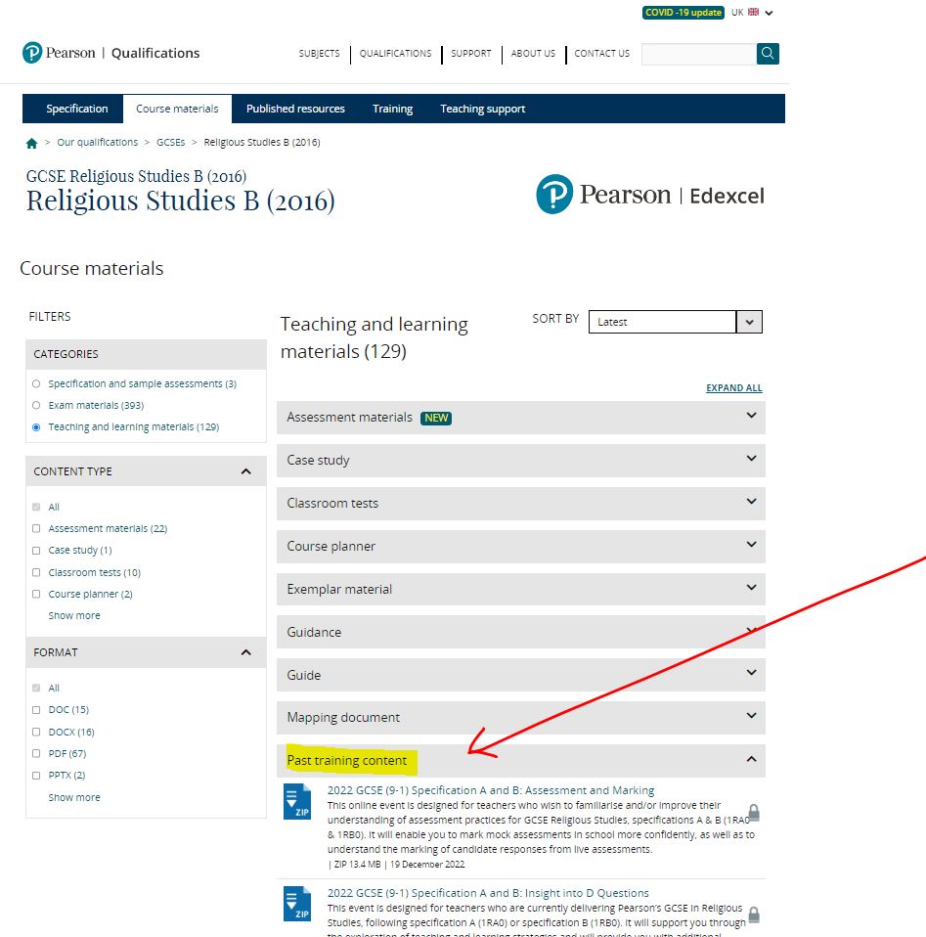Viewport: 926px width, 937px height.
Task: Click the UK flag region icon
Action: click(754, 13)
